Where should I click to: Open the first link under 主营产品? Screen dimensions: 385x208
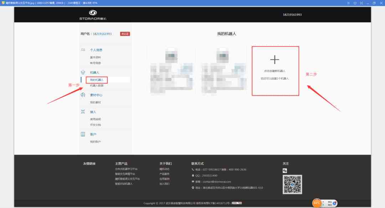tap(126, 169)
